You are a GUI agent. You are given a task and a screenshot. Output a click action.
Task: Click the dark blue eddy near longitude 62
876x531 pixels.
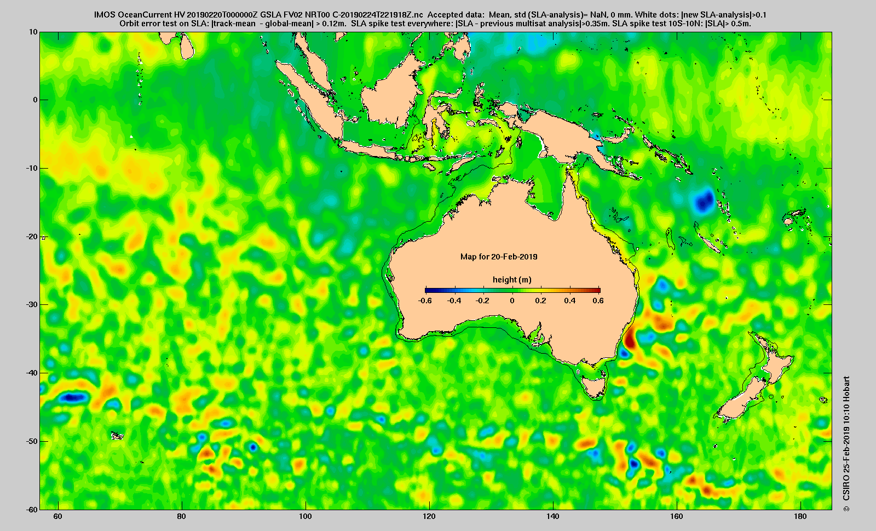pos(73,397)
